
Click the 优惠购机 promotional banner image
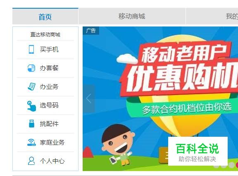(160, 99)
